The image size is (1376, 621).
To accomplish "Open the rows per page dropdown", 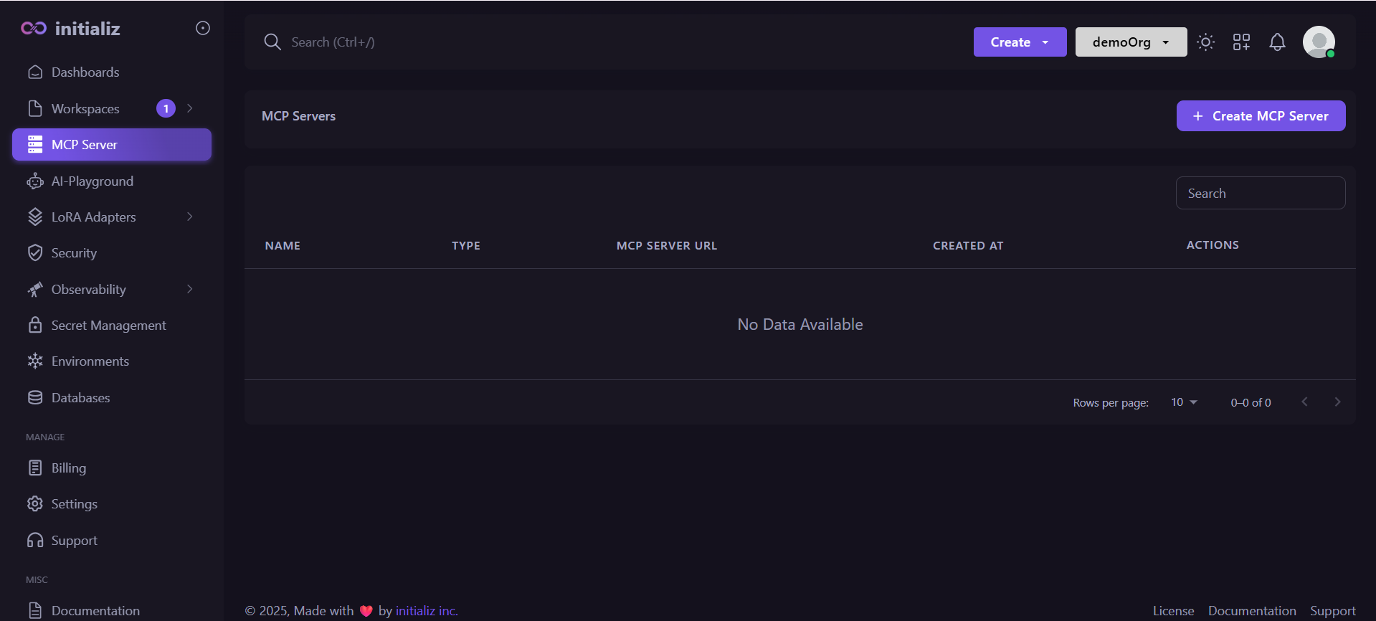I will pyautogui.click(x=1185, y=402).
